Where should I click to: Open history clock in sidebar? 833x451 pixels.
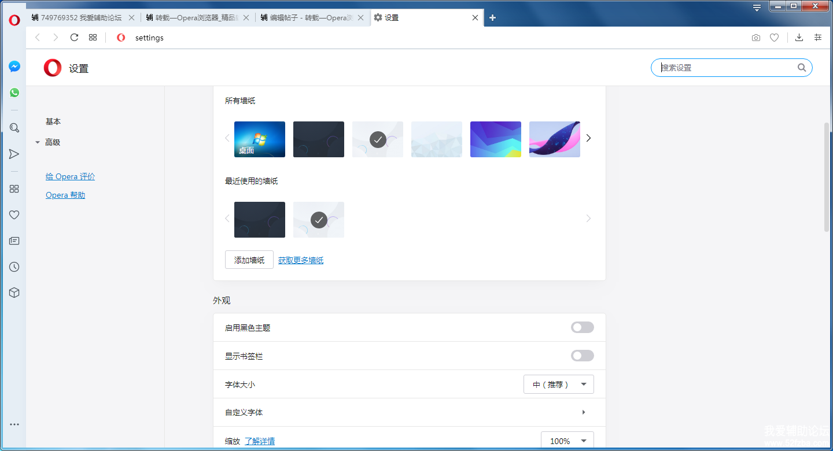(14, 267)
